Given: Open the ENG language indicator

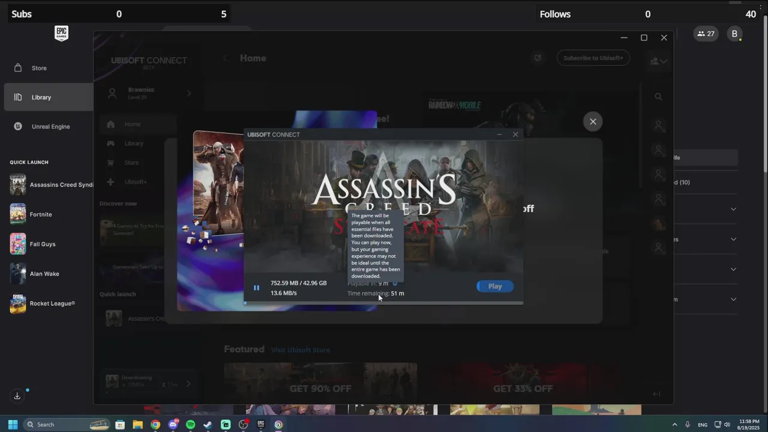Looking at the screenshot, I should [703, 425].
